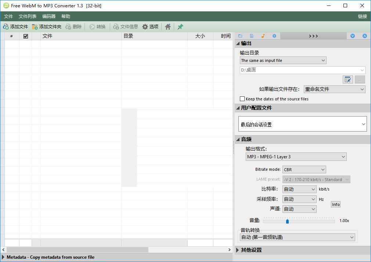Click the blue down-arrow circle icon
Viewport: 371px width, 262px height.
(353, 36)
